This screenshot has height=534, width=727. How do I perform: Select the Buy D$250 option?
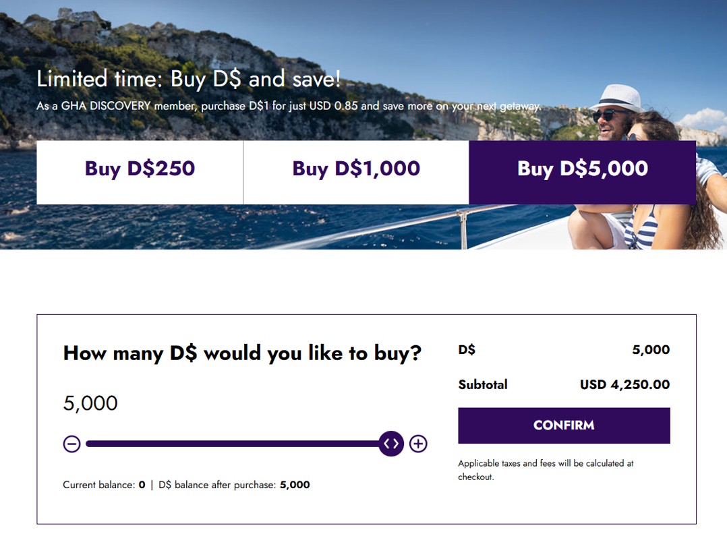pos(140,169)
